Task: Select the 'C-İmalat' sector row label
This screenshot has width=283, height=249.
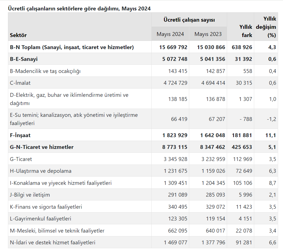Action: point(20,83)
